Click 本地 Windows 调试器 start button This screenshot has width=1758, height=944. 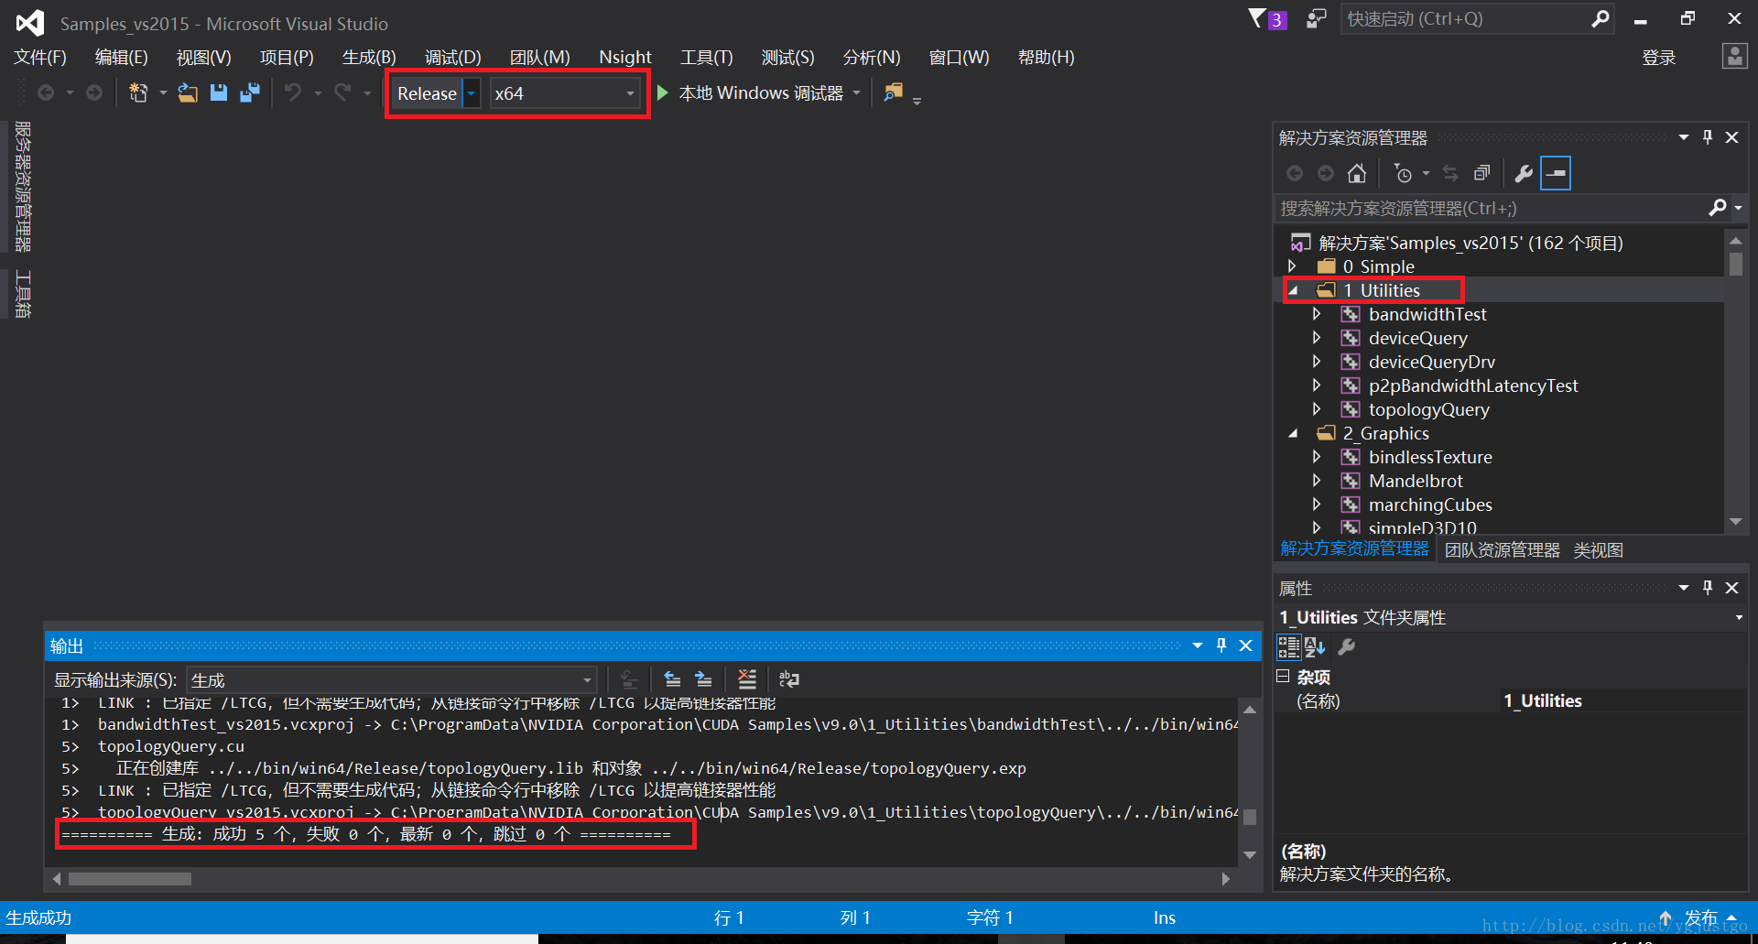751,92
